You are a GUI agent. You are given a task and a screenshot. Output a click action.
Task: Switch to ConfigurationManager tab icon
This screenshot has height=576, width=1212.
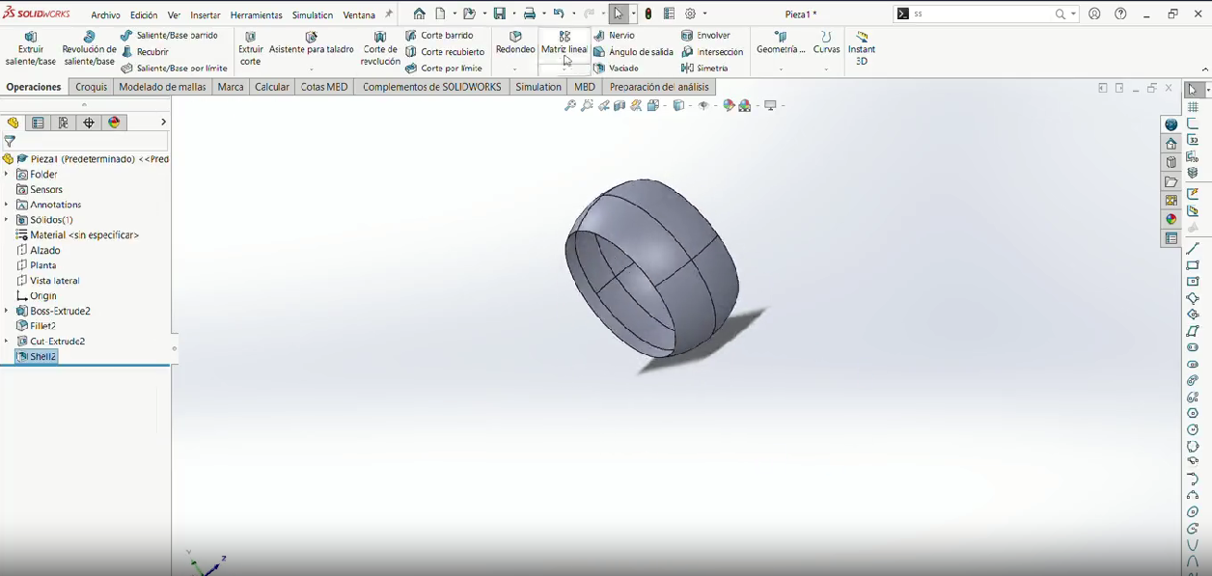tap(64, 123)
